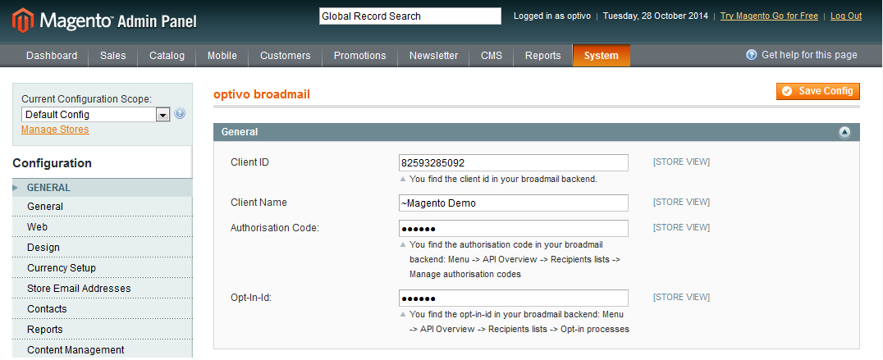Click the 'optivo broadmail' page heading
Image resolution: width=883 pixels, height=360 pixels.
point(262,94)
